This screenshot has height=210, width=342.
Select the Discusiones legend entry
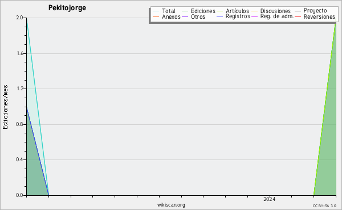[271, 11]
